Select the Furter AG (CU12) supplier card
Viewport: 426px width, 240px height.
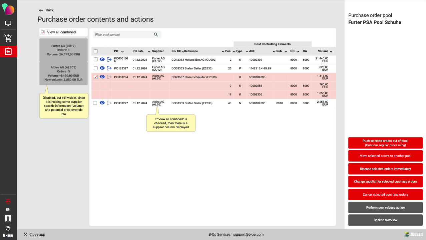[x=63, y=50]
